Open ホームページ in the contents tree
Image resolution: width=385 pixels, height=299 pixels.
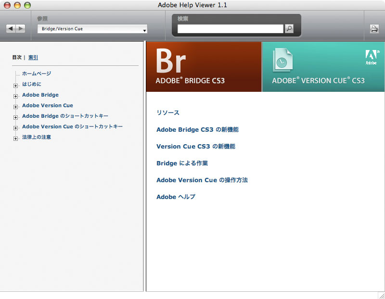coord(37,74)
